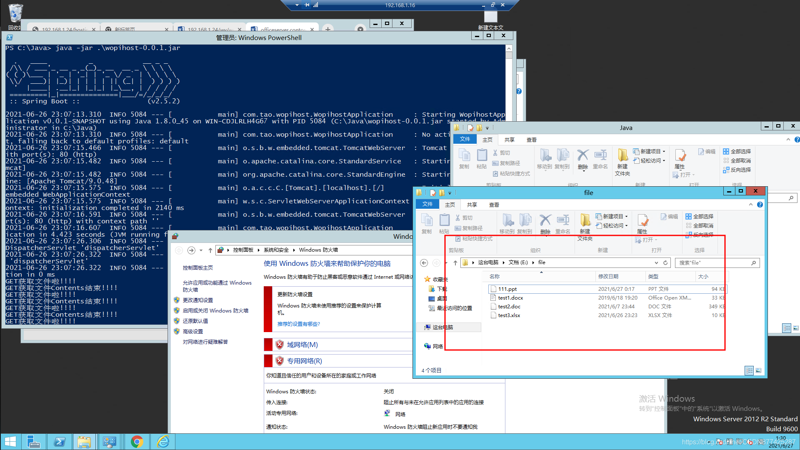Click Properties icon in file window ribbon
The image size is (800, 450).
click(x=642, y=224)
